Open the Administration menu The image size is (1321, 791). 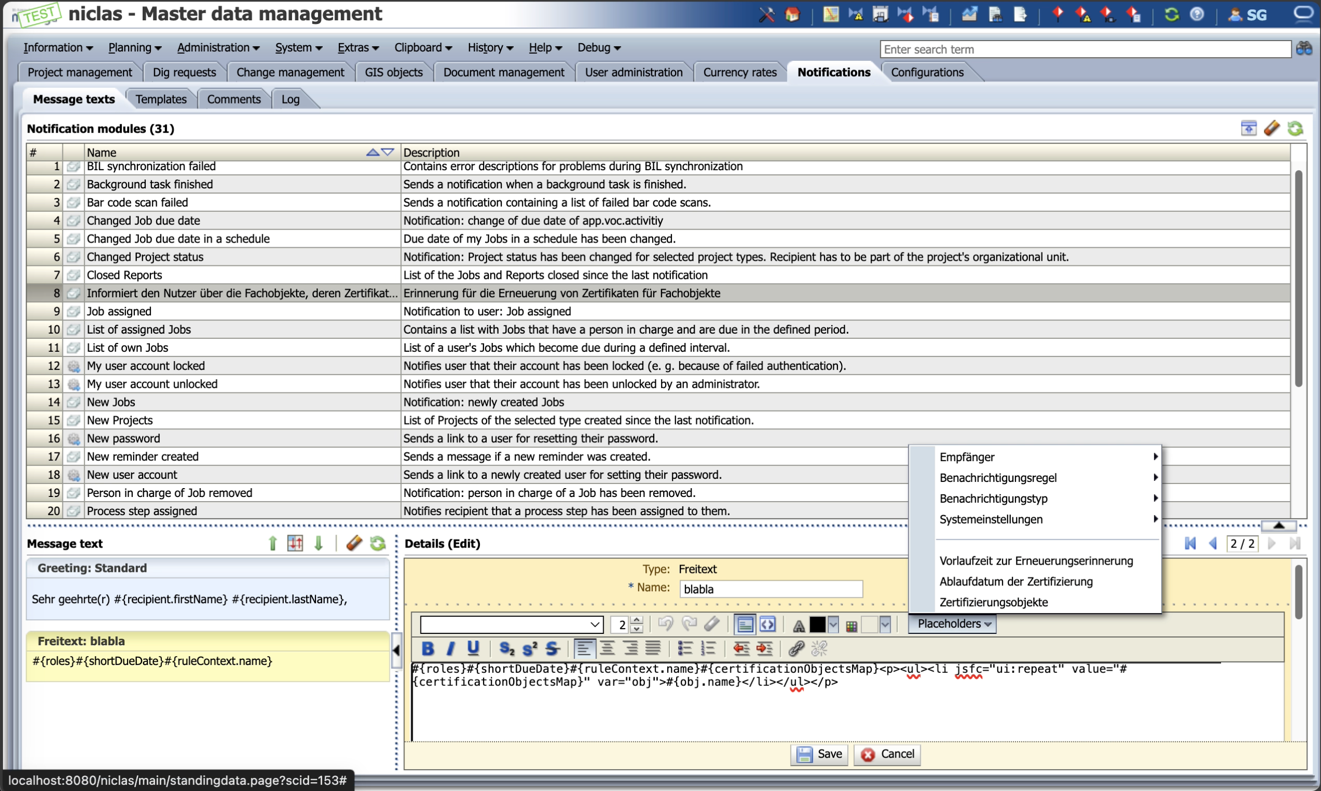pos(218,47)
